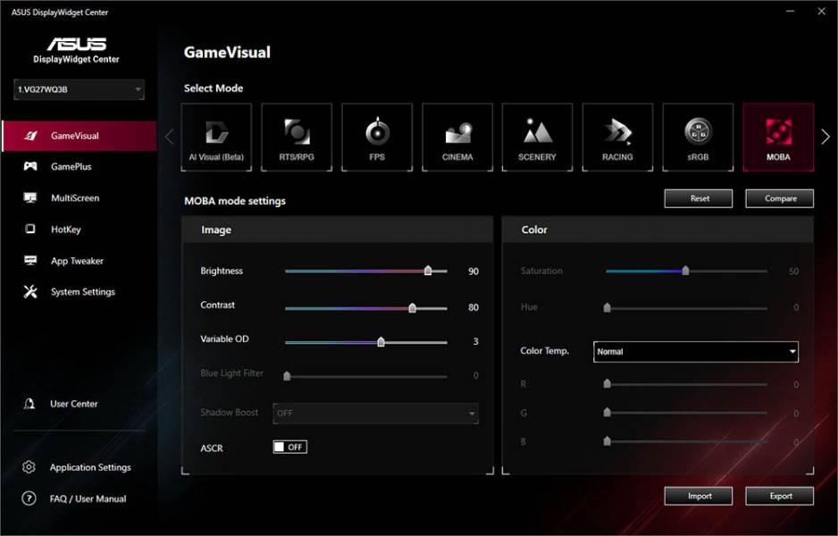This screenshot has width=838, height=536.
Task: Toggle the ASCR switch
Action: [290, 448]
